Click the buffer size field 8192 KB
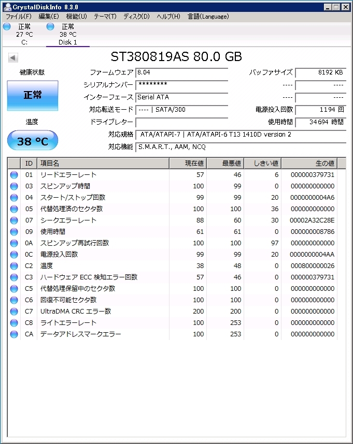The height and width of the screenshot is (444, 353). point(321,72)
